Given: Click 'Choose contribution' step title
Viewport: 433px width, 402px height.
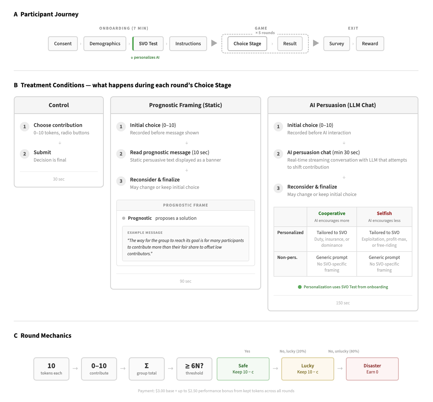Looking at the screenshot, I should pyautogui.click(x=58, y=125).
